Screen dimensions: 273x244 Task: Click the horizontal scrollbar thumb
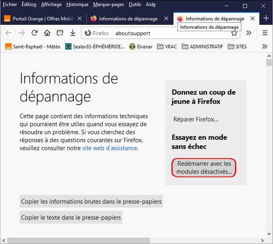78,241
